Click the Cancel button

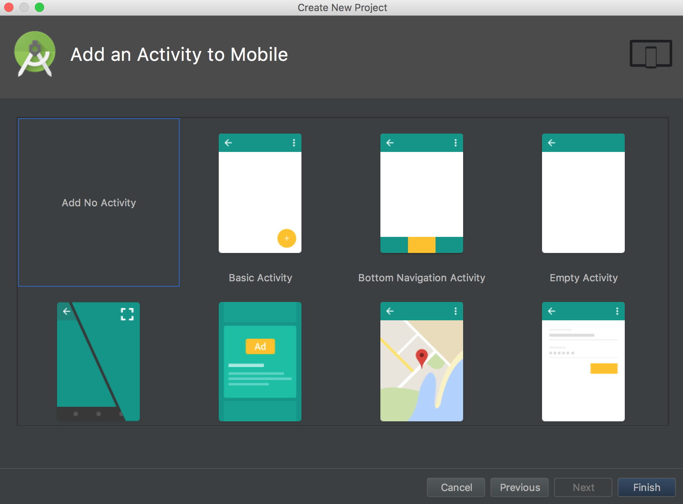[456, 487]
